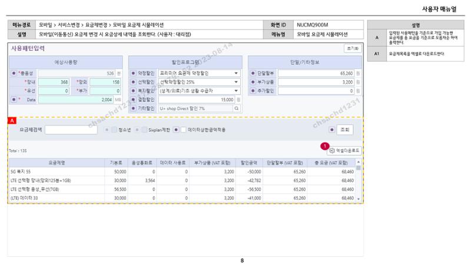This screenshot has height=265, width=471.
Task: Click the 초기화 reset button
Action: point(353,48)
